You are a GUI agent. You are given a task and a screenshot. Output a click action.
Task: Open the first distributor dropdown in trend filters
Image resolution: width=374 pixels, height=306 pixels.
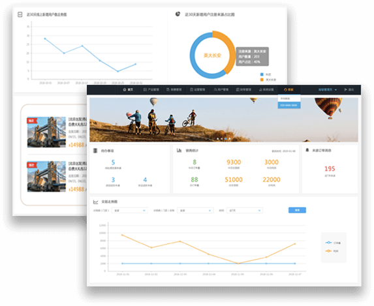click(129, 211)
